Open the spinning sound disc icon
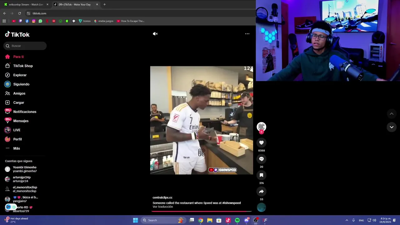This screenshot has height=225, width=400. [261, 207]
